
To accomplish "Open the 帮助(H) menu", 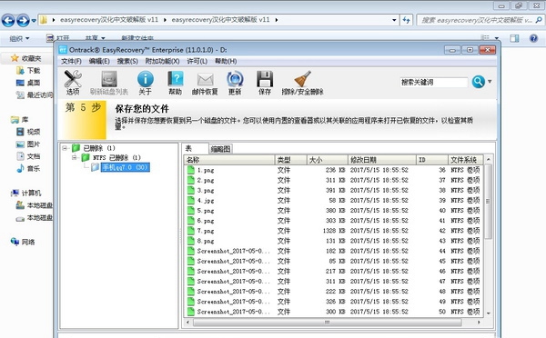I will point(226,61).
